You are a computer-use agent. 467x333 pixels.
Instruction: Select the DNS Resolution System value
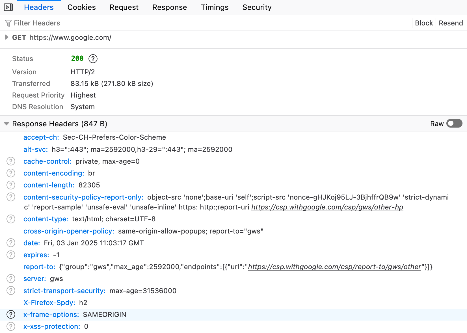tap(83, 107)
